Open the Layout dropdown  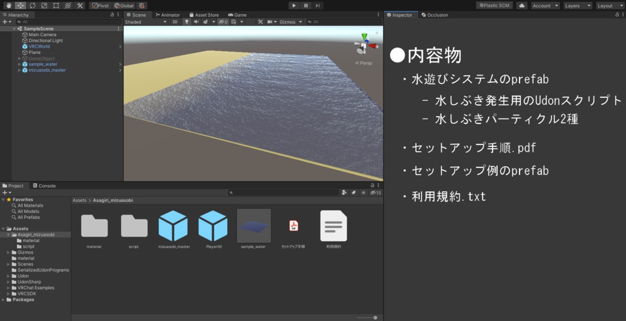(x=610, y=6)
